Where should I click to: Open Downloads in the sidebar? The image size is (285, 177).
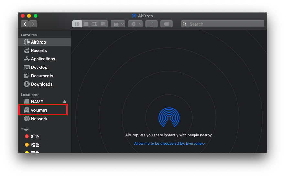(x=44, y=84)
